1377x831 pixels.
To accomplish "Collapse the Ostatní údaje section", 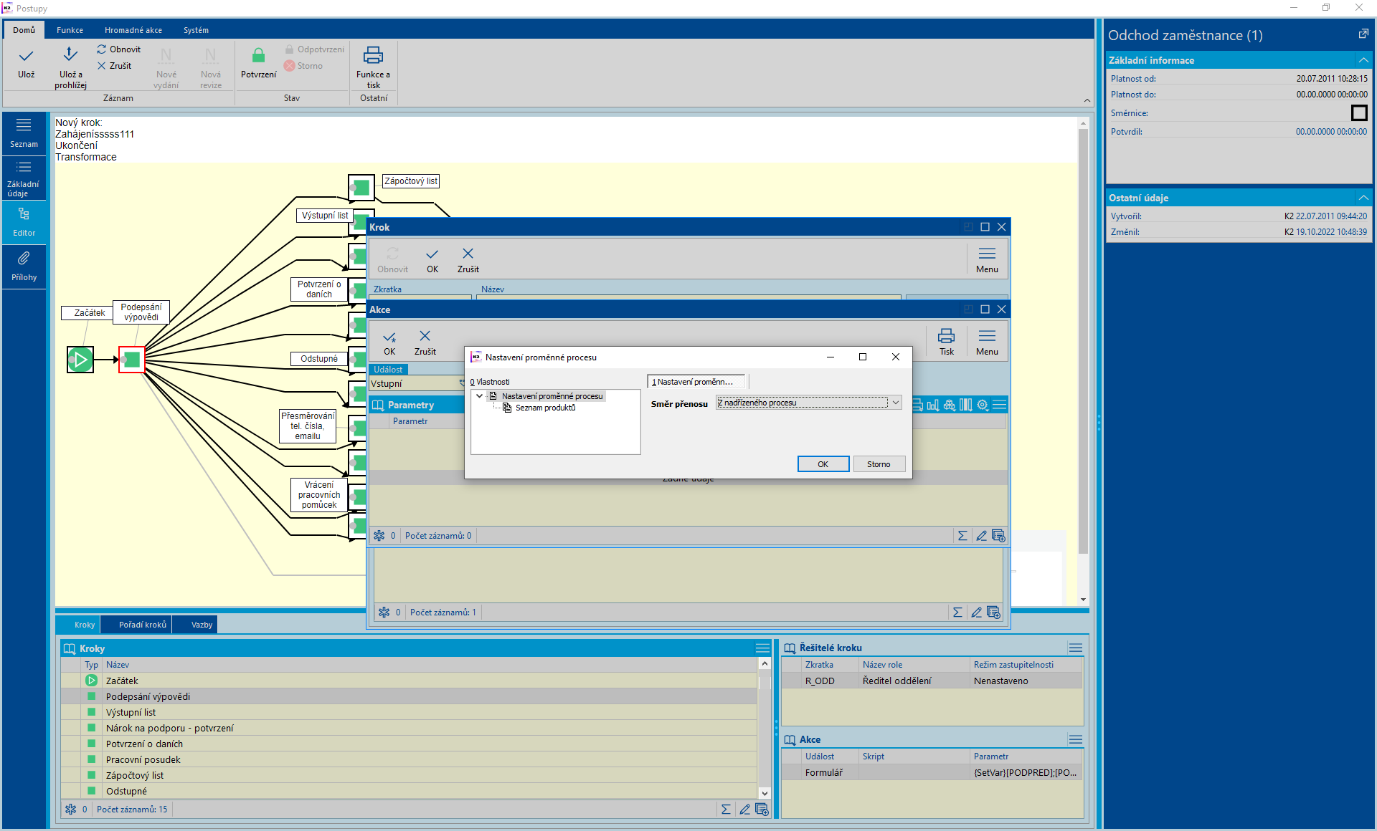I will pos(1363,198).
